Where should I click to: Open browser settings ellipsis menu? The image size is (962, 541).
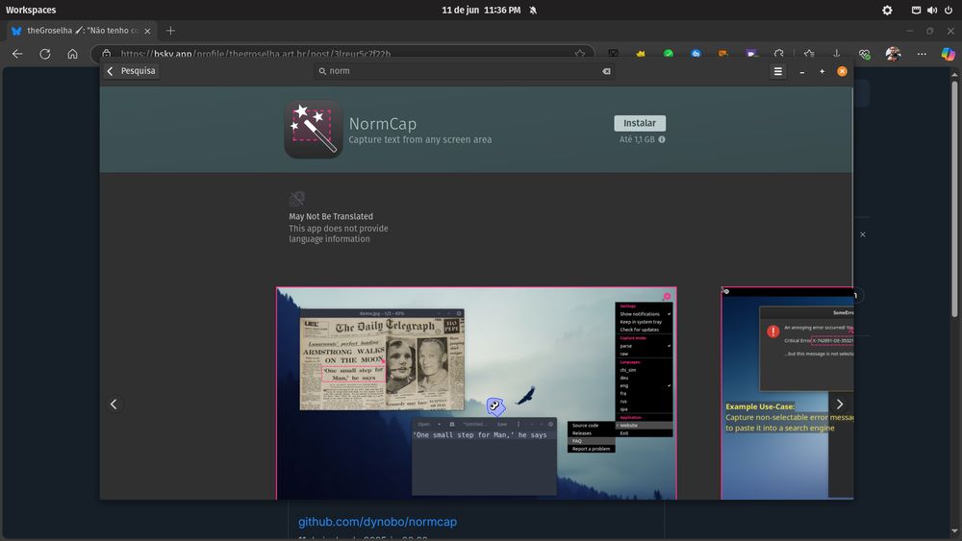(x=922, y=54)
